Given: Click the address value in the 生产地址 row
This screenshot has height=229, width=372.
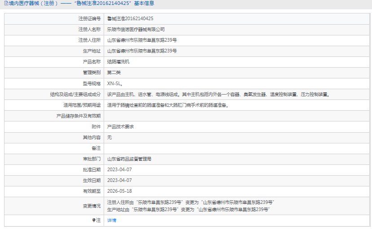Looking at the screenshot, I should (142, 51).
